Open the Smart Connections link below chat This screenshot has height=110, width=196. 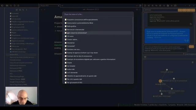(189, 54)
